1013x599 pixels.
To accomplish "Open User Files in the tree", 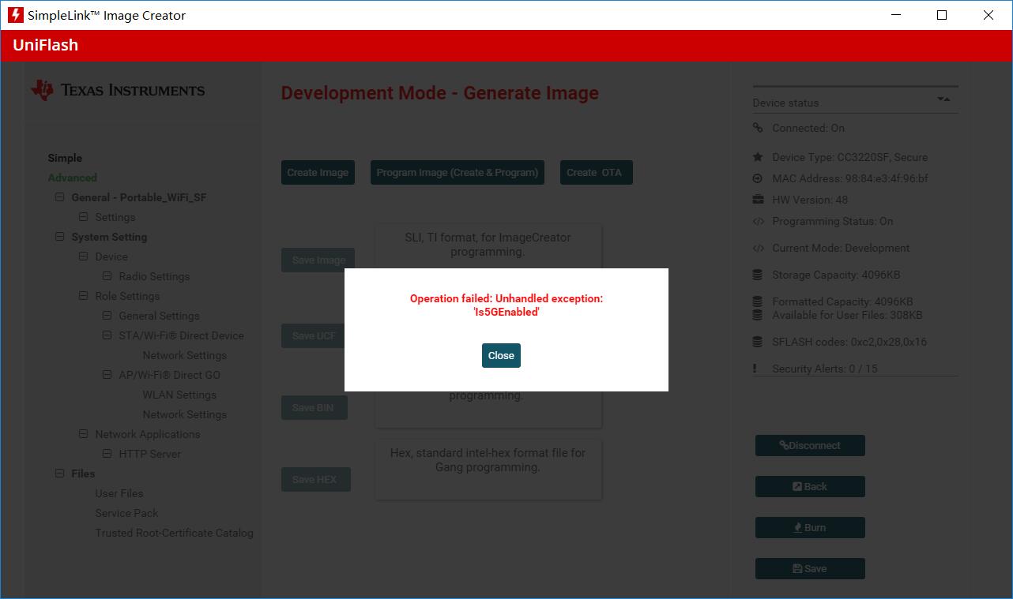I will click(x=119, y=493).
